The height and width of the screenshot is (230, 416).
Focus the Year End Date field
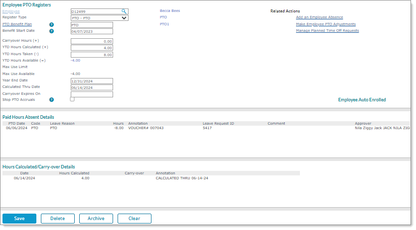(x=92, y=81)
